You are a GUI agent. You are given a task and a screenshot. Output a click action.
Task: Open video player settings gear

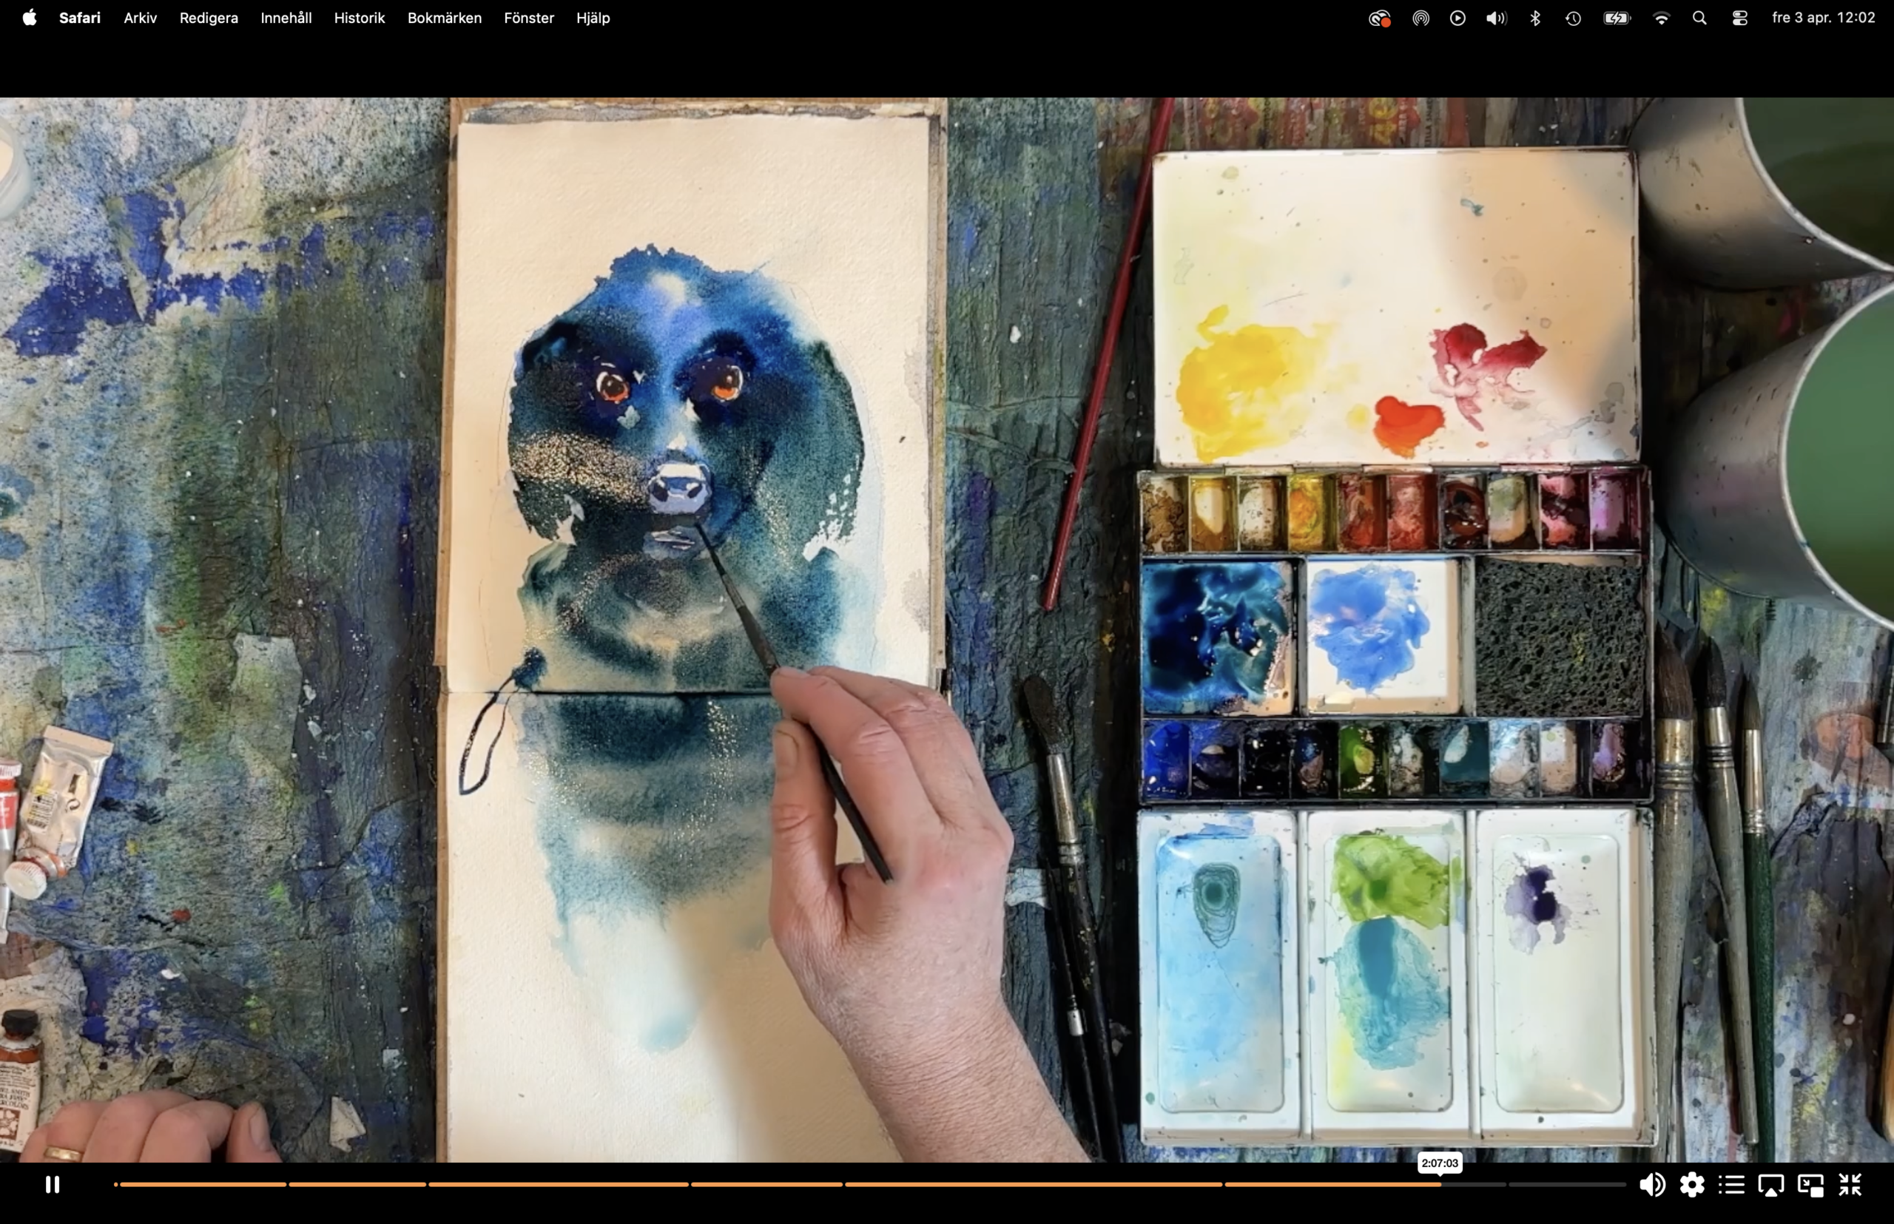point(1692,1184)
